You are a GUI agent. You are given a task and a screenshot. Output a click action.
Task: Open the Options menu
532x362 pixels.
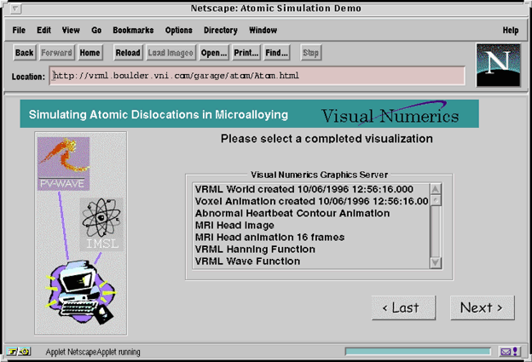coord(179,30)
